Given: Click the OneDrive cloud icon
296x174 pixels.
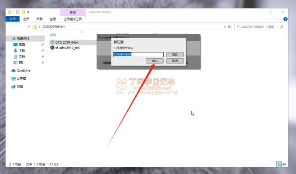Looking at the screenshot, I should (x=13, y=71).
